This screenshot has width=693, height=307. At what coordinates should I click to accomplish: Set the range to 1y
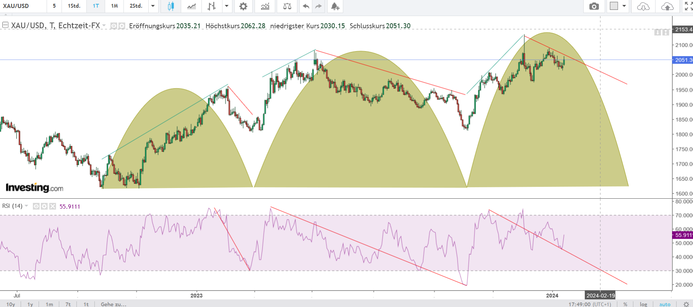(x=30, y=304)
